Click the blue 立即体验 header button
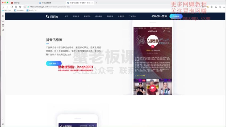 click(x=176, y=16)
